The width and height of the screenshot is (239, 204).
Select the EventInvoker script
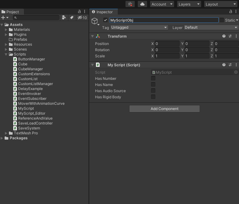(27, 94)
